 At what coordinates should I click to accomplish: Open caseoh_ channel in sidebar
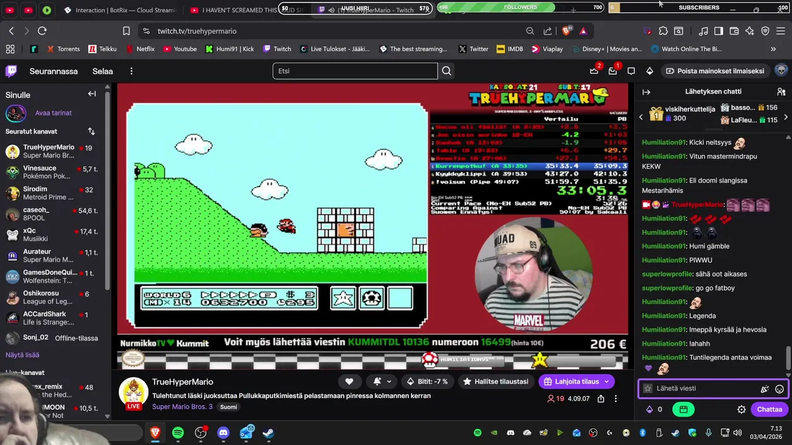tap(54, 214)
